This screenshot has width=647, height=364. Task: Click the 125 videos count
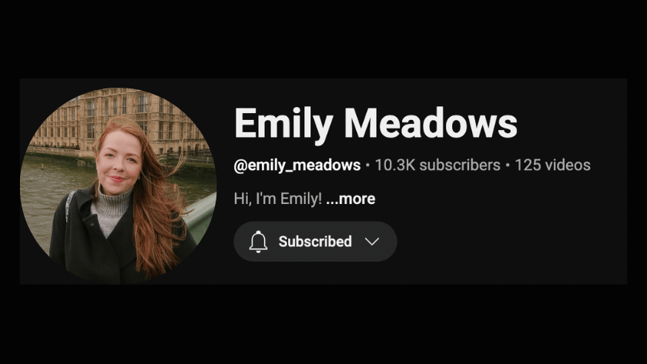[552, 165]
